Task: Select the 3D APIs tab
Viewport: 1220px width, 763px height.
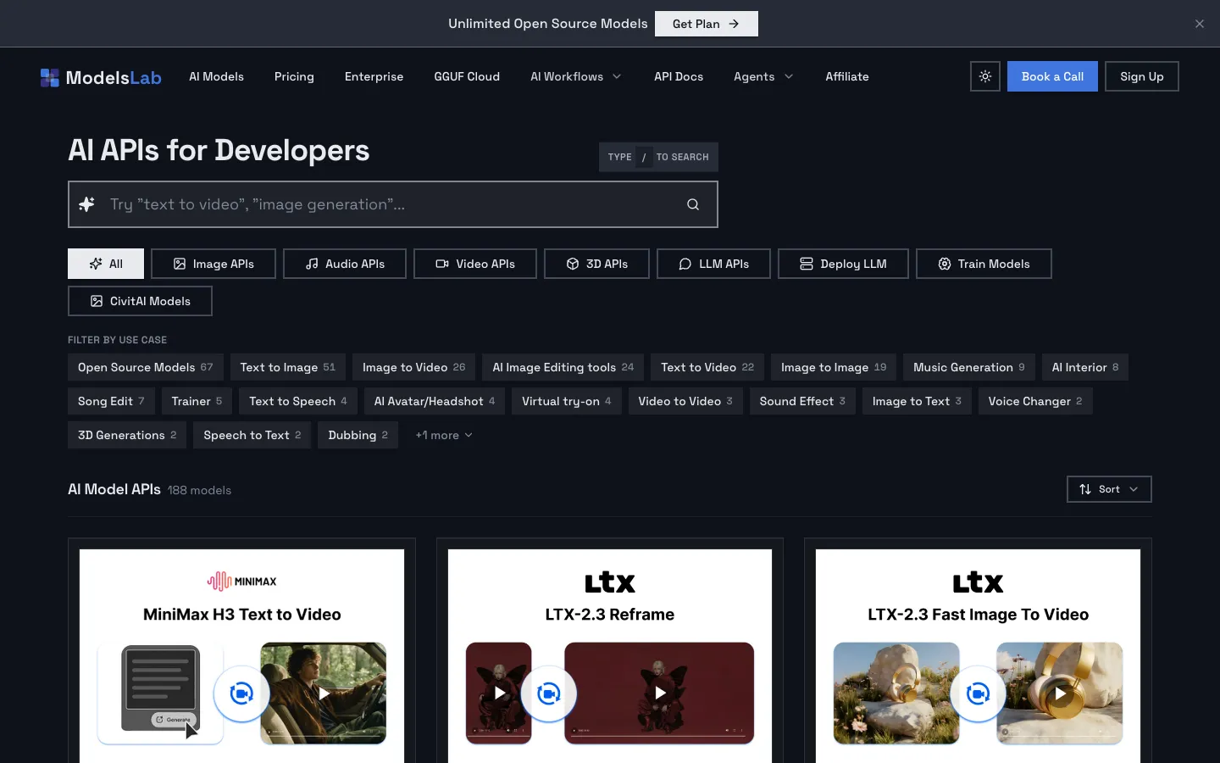Action: (596, 264)
